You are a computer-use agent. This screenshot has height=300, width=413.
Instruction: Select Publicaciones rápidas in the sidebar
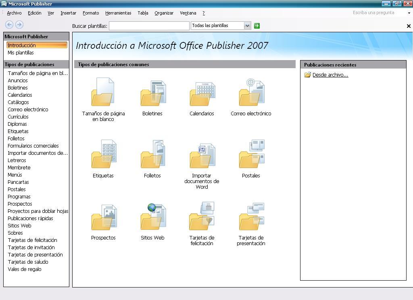coord(30,219)
